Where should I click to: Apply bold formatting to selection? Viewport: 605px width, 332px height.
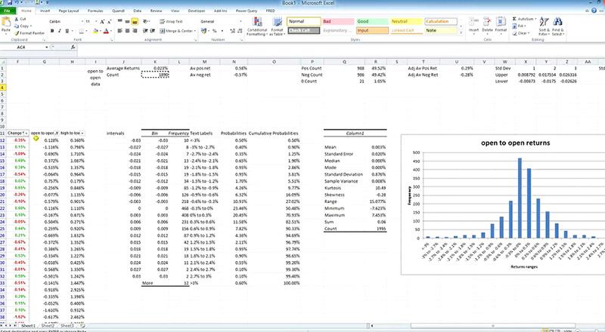(x=52, y=31)
